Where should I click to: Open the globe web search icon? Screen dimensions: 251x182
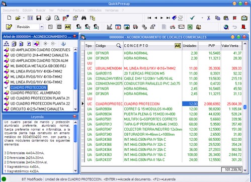click(x=226, y=27)
